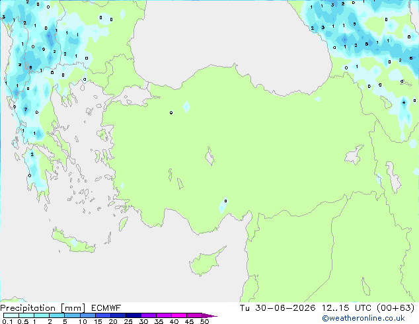Select the ECMWF model label
Image resolution: width=419 pixels, height=324 pixels.
[x=106, y=308]
